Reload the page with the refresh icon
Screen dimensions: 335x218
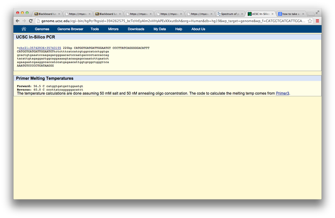[31, 21]
